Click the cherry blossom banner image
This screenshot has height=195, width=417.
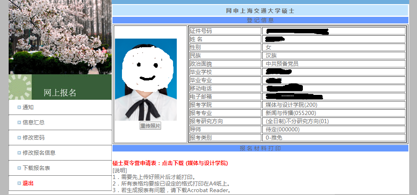[x=60, y=37]
